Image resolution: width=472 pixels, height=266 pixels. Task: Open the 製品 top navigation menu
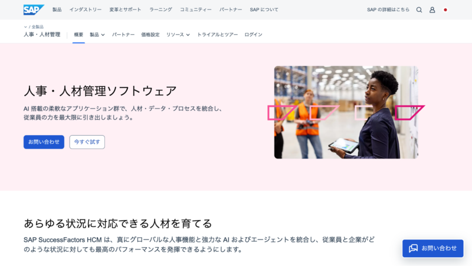(x=57, y=9)
